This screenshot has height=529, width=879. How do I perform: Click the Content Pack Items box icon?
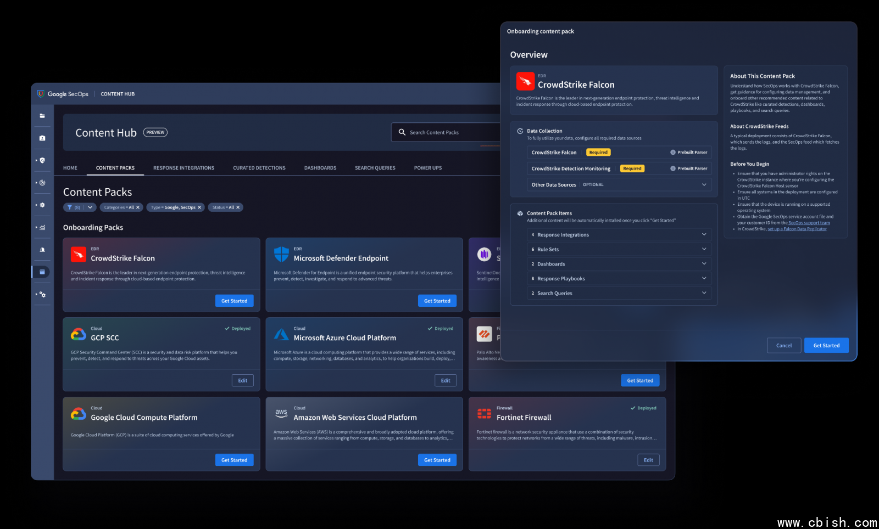pos(520,213)
